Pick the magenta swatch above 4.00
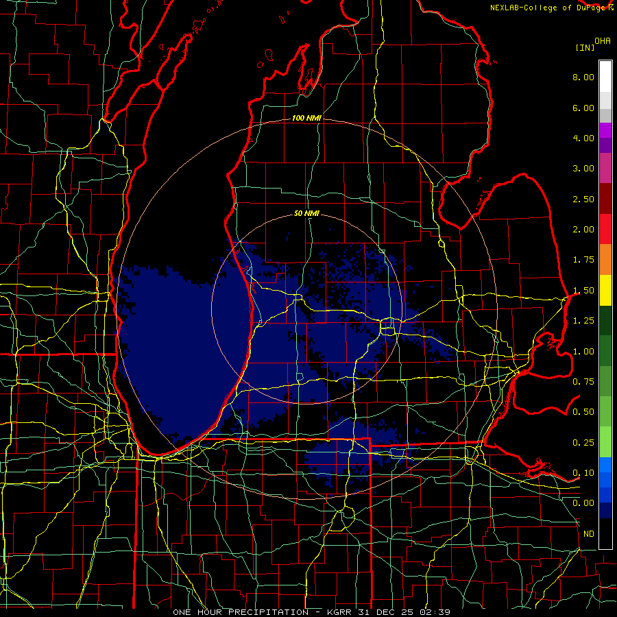 point(605,130)
